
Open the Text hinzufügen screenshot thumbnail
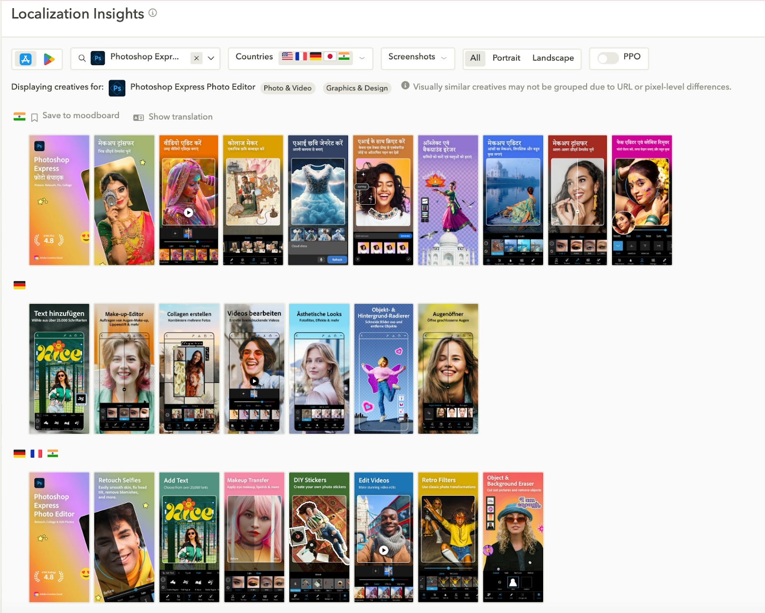click(x=59, y=368)
